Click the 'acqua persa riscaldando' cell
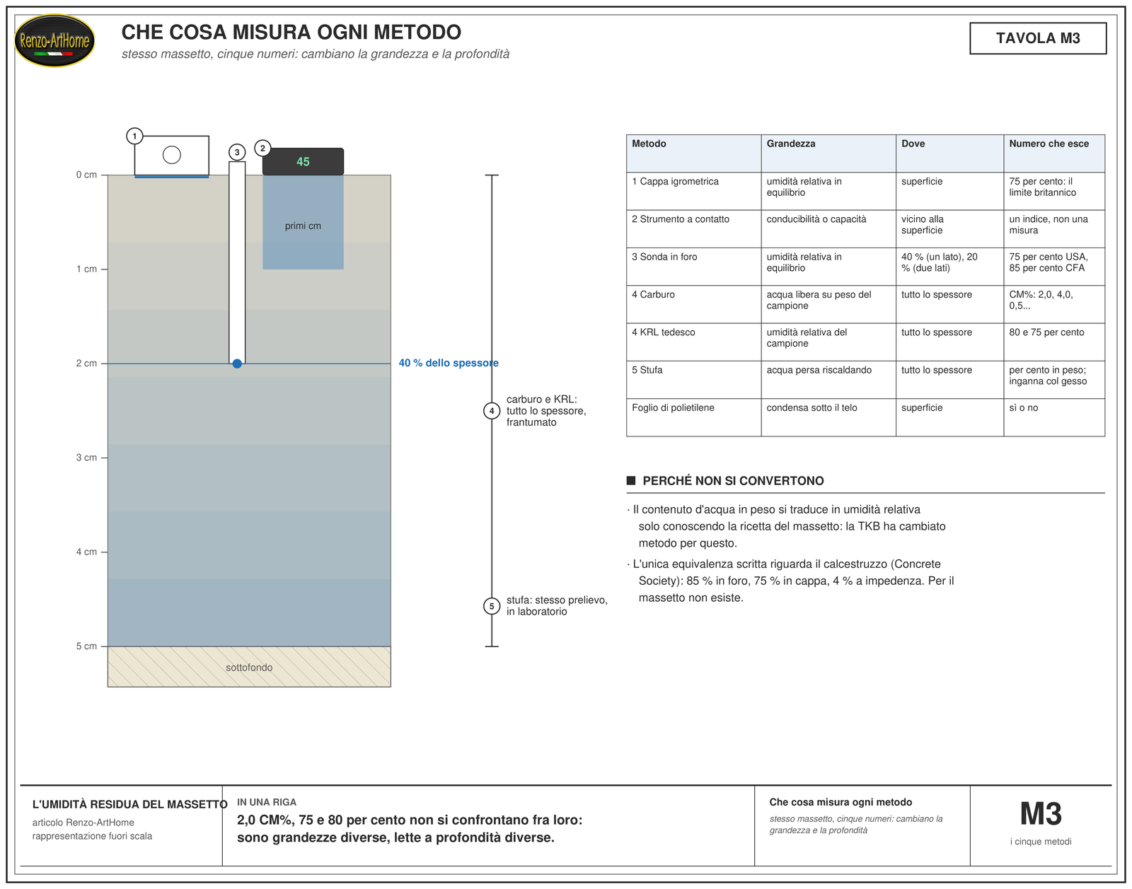This screenshot has height=889, width=1132. [828, 380]
